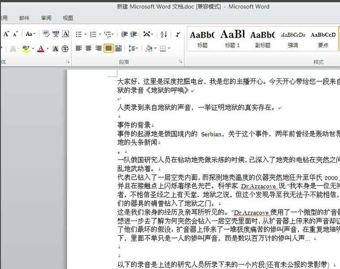
Task: Toggle Center text alignment
Action: coord(88,48)
